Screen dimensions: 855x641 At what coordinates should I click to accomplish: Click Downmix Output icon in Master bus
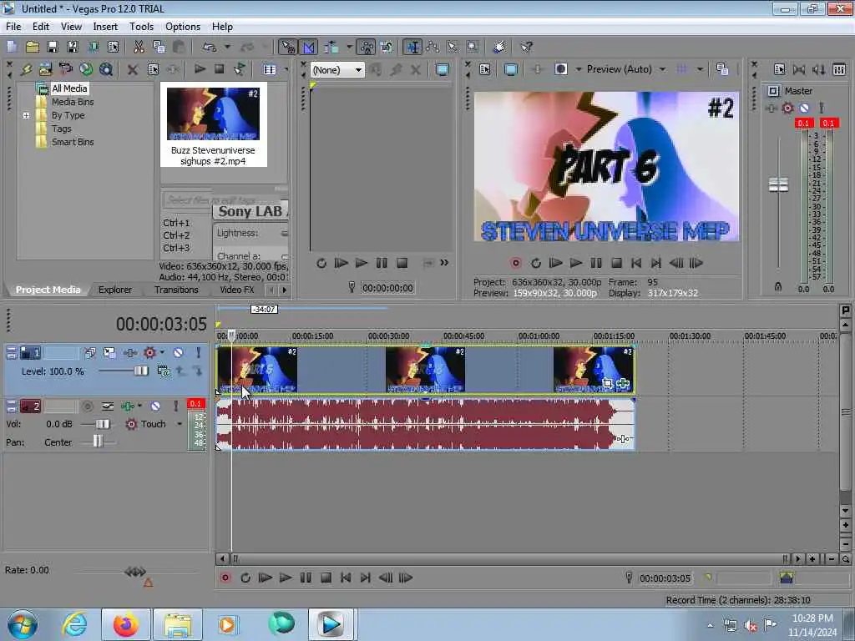[799, 69]
